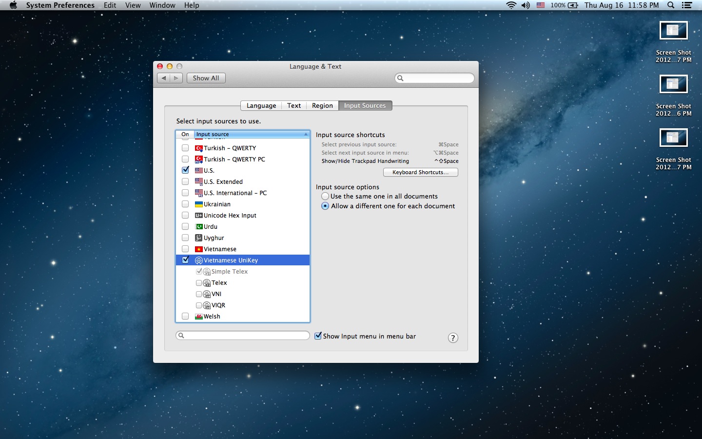Click the Turkish - QWERTY flag icon

[x=199, y=148]
